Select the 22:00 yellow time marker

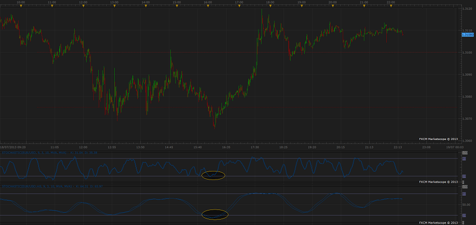tap(395, 6)
